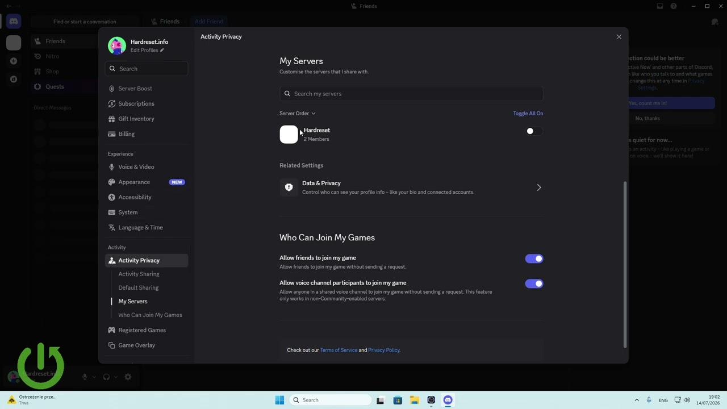Screen dimensions: 727x409
Task: Click the Windows taskbar Search box
Action: pyautogui.click(x=331, y=400)
